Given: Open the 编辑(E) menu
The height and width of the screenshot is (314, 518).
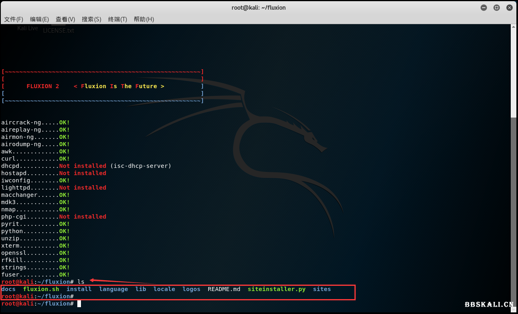Looking at the screenshot, I should tap(39, 19).
